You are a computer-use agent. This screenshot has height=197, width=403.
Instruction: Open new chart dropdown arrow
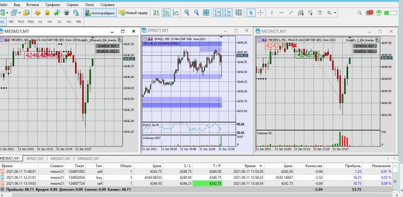point(7,13)
